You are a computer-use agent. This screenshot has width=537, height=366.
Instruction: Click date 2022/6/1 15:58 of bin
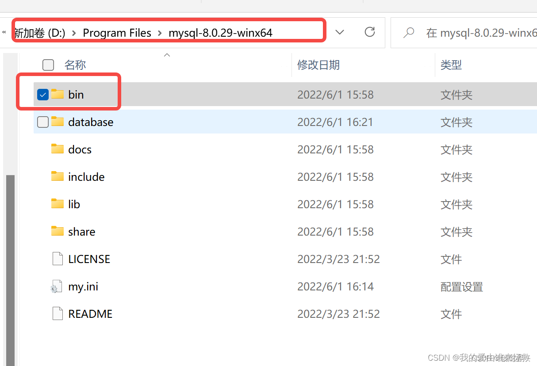335,95
